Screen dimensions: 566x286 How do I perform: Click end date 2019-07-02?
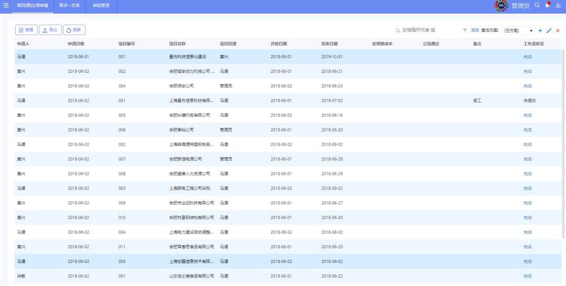tap(332, 101)
